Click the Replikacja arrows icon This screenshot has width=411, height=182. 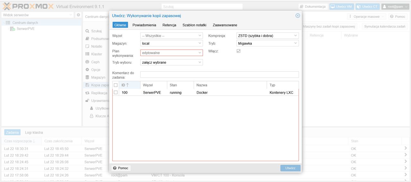(x=87, y=93)
